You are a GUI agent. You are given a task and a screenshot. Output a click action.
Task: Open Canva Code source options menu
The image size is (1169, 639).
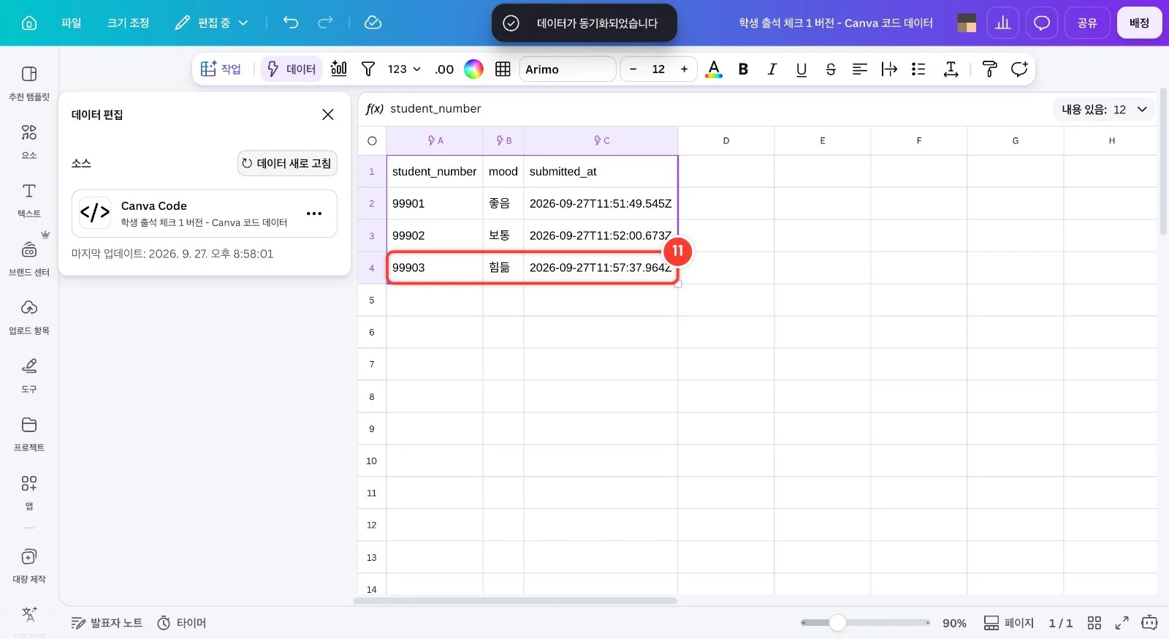(314, 213)
